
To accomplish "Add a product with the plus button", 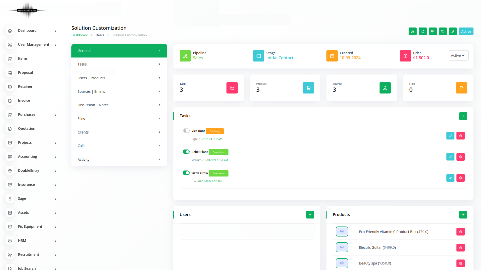I will point(463,214).
